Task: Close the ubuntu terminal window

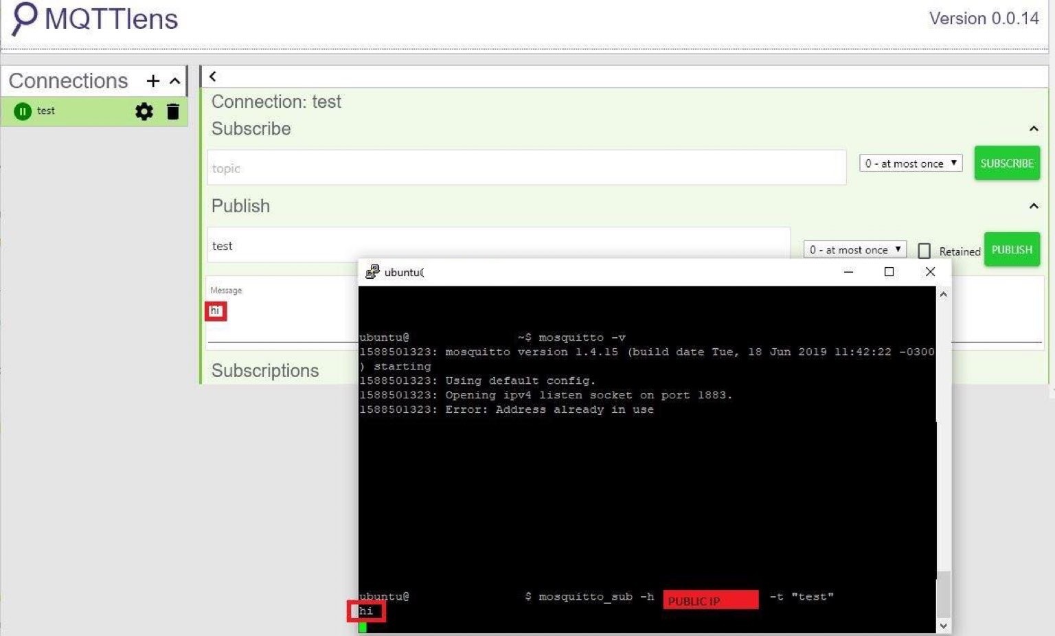Action: pos(930,272)
